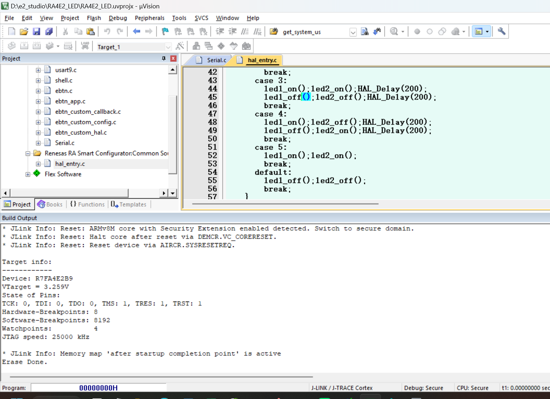This screenshot has height=399, width=550.
Task: Click the Project tree horizontal scrollbar thumb
Action: coord(69,193)
